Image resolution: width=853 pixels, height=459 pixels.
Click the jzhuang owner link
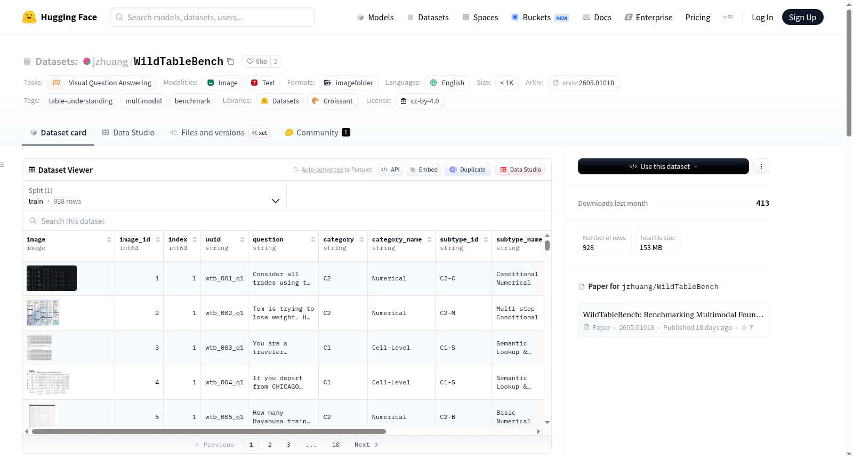click(x=110, y=61)
